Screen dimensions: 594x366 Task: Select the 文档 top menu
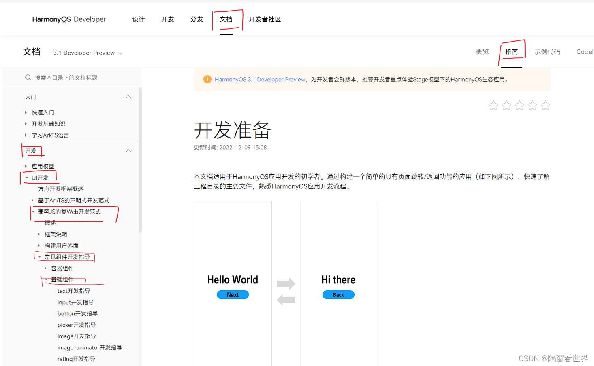[226, 19]
